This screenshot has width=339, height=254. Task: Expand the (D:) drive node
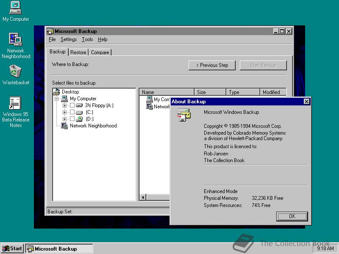click(x=64, y=119)
